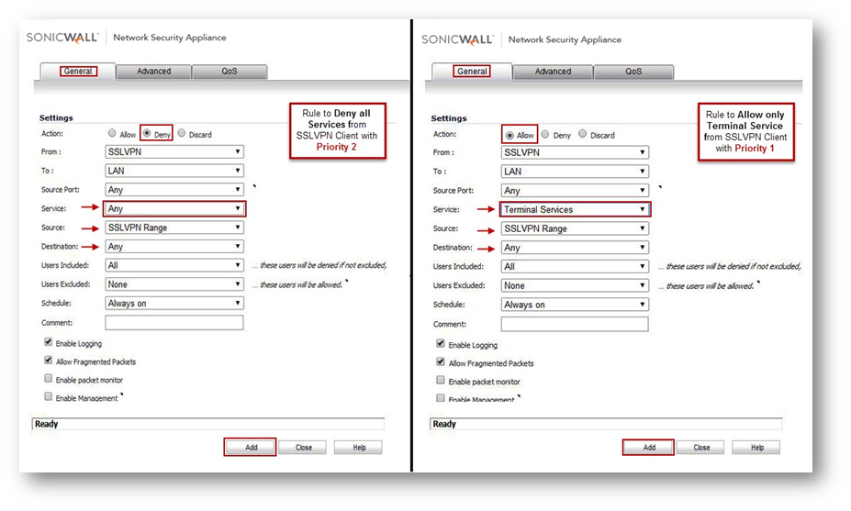The width and height of the screenshot is (851, 511).
Task: Select Allow radio in the left panel
Action: (112, 133)
